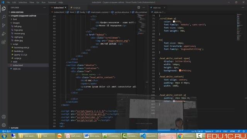Click the VS Code taskbar button
247x139 pixels.
[x=148, y=136]
